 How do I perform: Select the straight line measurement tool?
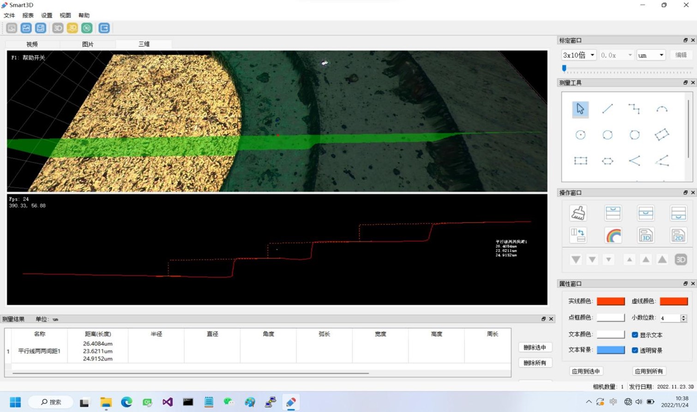(607, 109)
